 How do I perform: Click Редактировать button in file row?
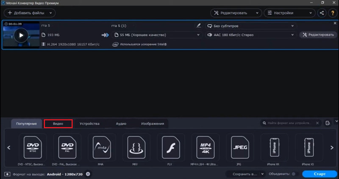[318, 35]
